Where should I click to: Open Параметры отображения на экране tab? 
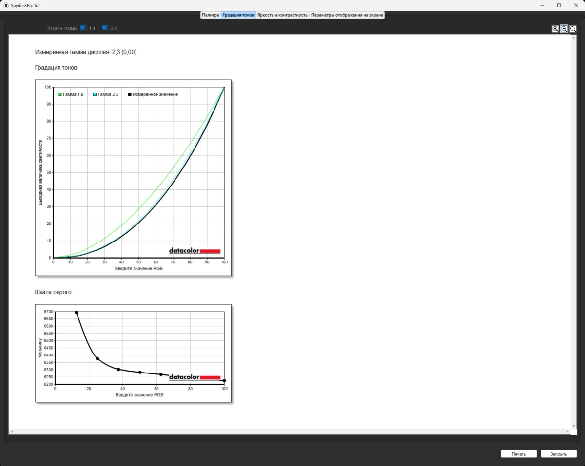click(347, 15)
